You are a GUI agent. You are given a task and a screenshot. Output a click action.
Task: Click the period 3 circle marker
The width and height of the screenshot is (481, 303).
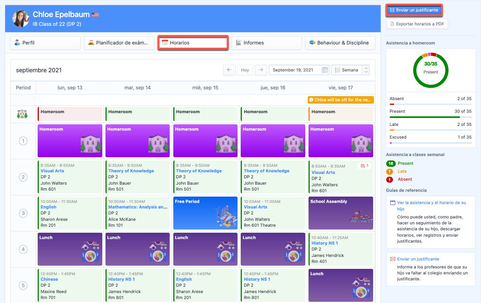click(x=23, y=213)
